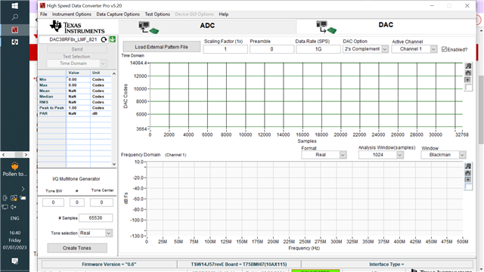The image size is (484, 272).
Task: Click the Data Rate (SPS) field
Action: click(318, 49)
